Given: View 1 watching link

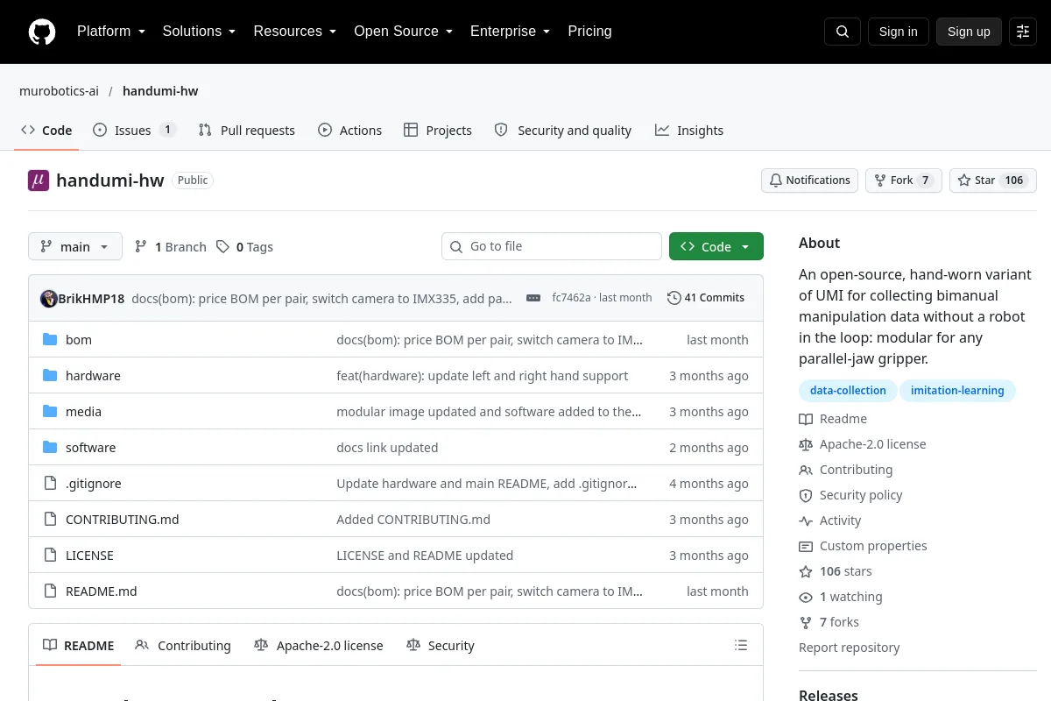Looking at the screenshot, I should 841,598.
